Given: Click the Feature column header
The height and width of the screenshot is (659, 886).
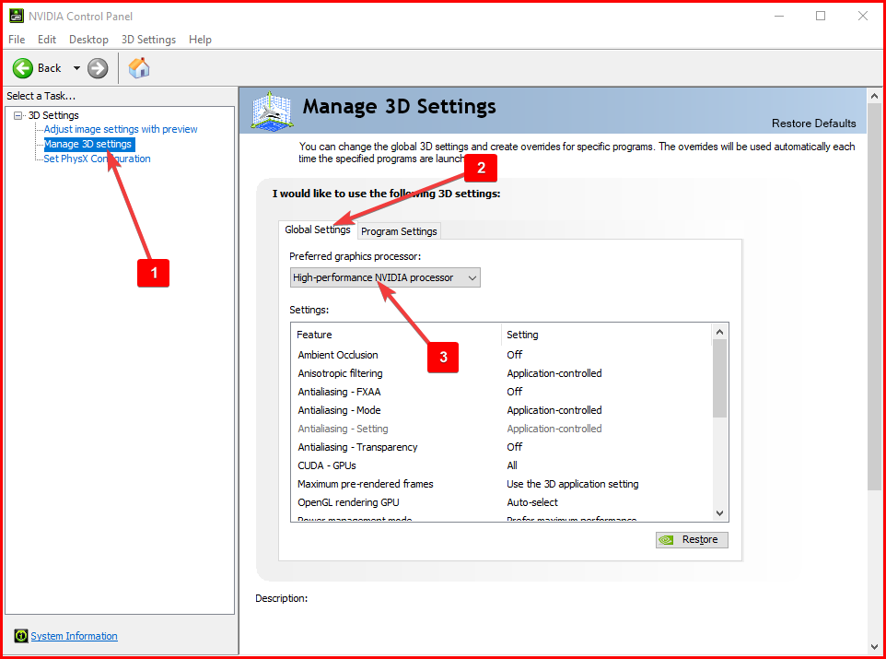Looking at the screenshot, I should [x=397, y=335].
